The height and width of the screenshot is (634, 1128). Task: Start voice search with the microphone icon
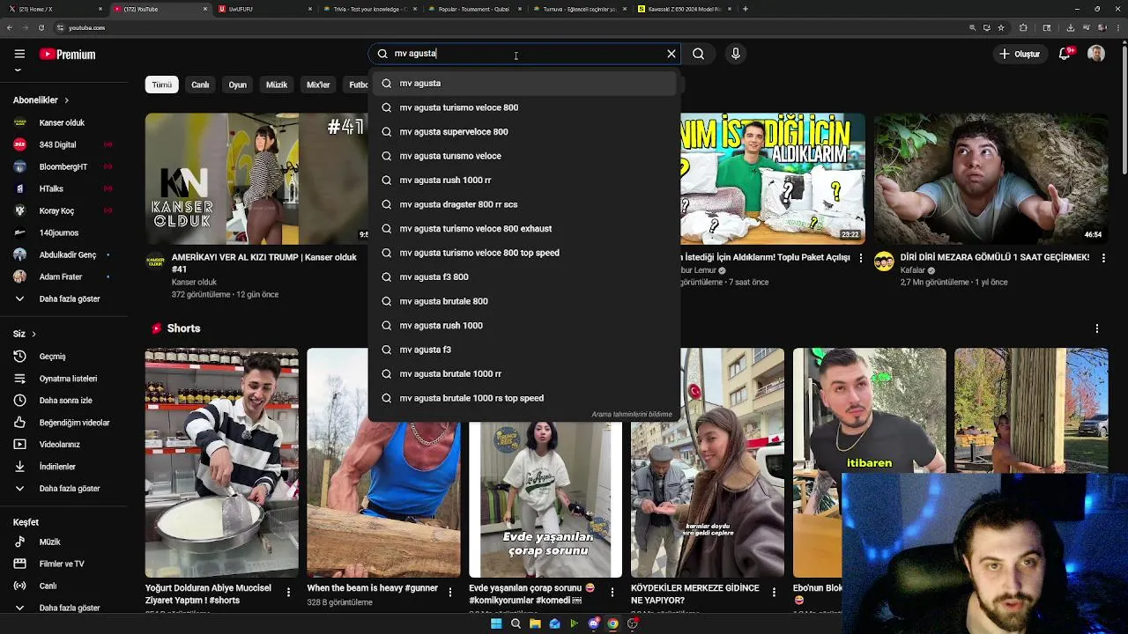[x=736, y=54]
